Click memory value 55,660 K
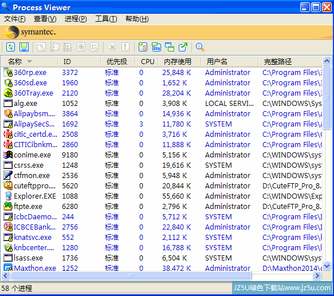 point(176,196)
